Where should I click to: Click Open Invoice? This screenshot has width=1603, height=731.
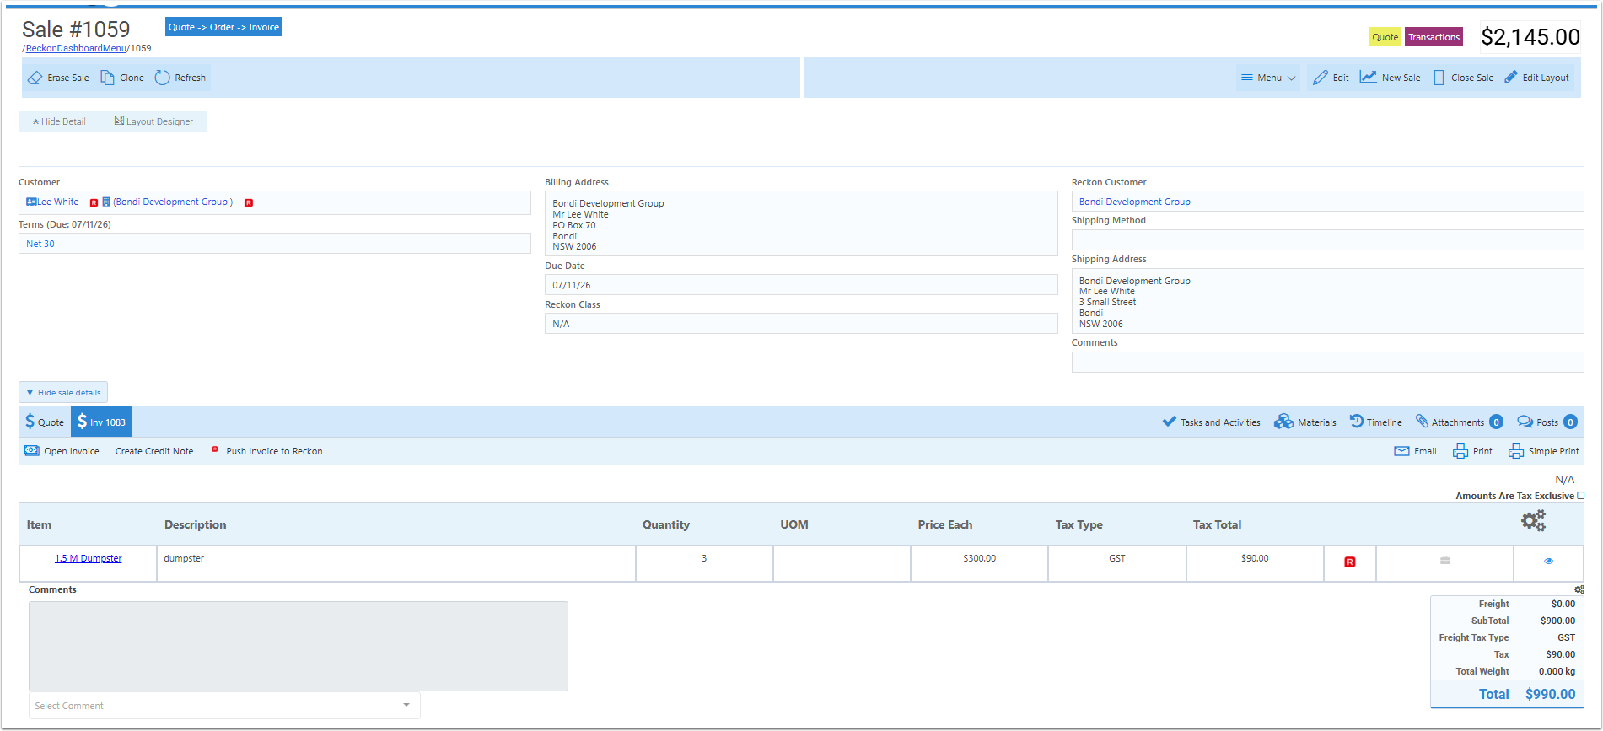coord(62,451)
